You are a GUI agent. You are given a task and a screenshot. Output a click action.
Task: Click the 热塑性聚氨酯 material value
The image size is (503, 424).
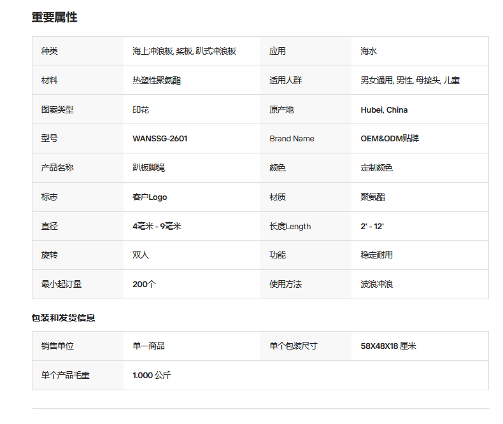[157, 80]
